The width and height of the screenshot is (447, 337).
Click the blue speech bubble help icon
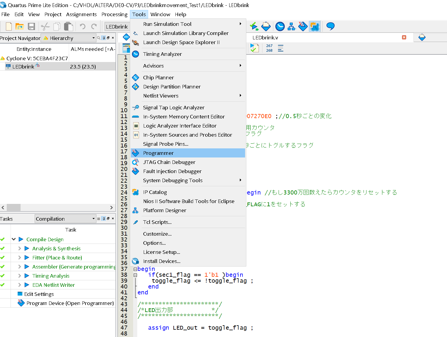[x=331, y=26]
